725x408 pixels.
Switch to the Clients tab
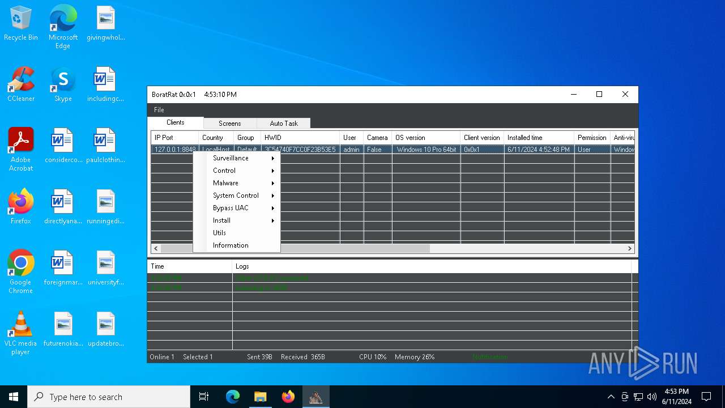(176, 122)
